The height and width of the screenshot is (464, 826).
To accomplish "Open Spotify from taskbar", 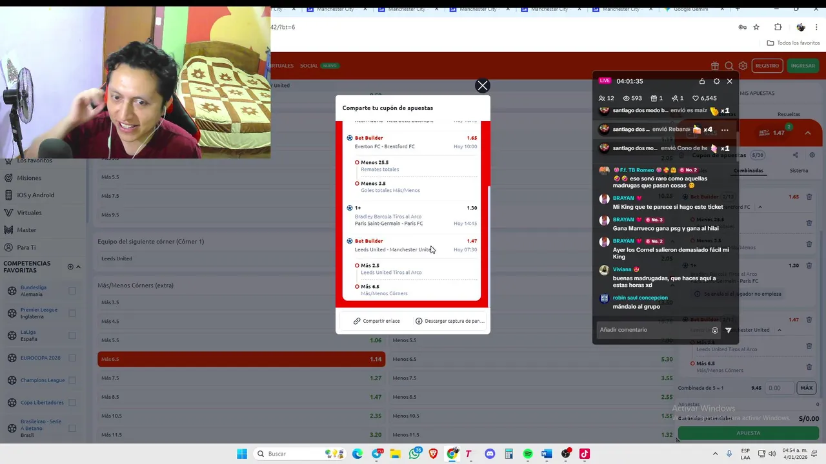I will 528,454.
